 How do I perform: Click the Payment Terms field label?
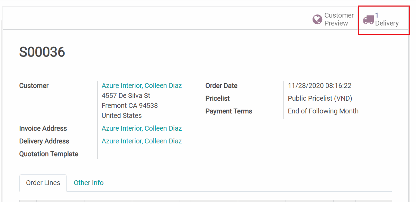coord(229,111)
